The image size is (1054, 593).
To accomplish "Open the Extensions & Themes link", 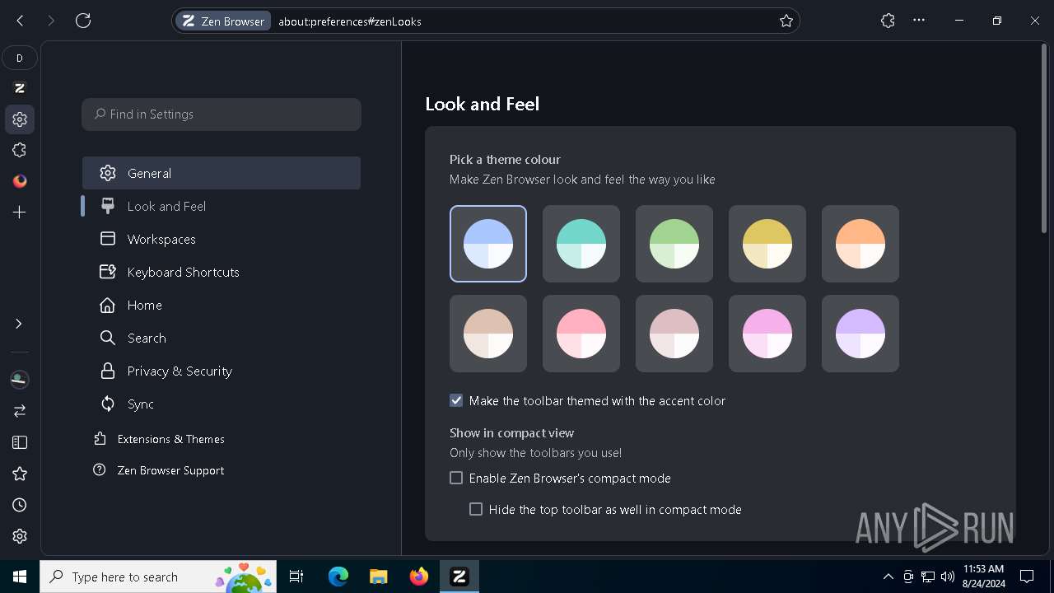I will (159, 439).
